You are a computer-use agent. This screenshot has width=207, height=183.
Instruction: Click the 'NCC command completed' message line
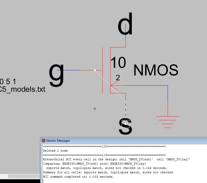click(78, 177)
